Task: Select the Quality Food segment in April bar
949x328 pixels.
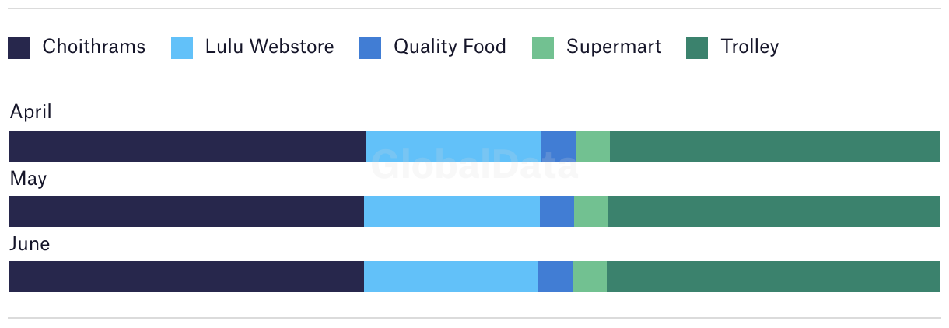Action: click(x=559, y=146)
